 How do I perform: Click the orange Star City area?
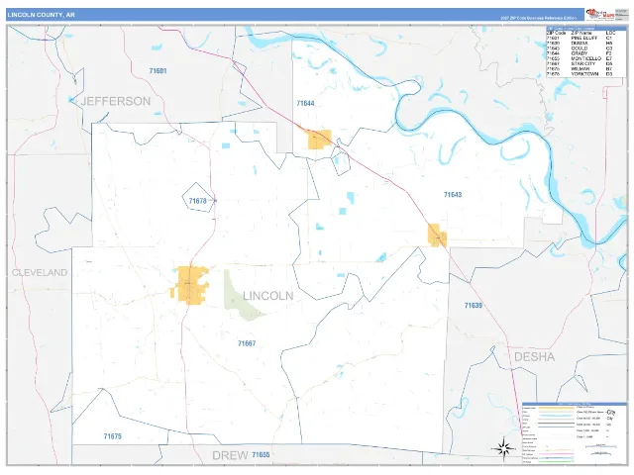[x=191, y=285]
